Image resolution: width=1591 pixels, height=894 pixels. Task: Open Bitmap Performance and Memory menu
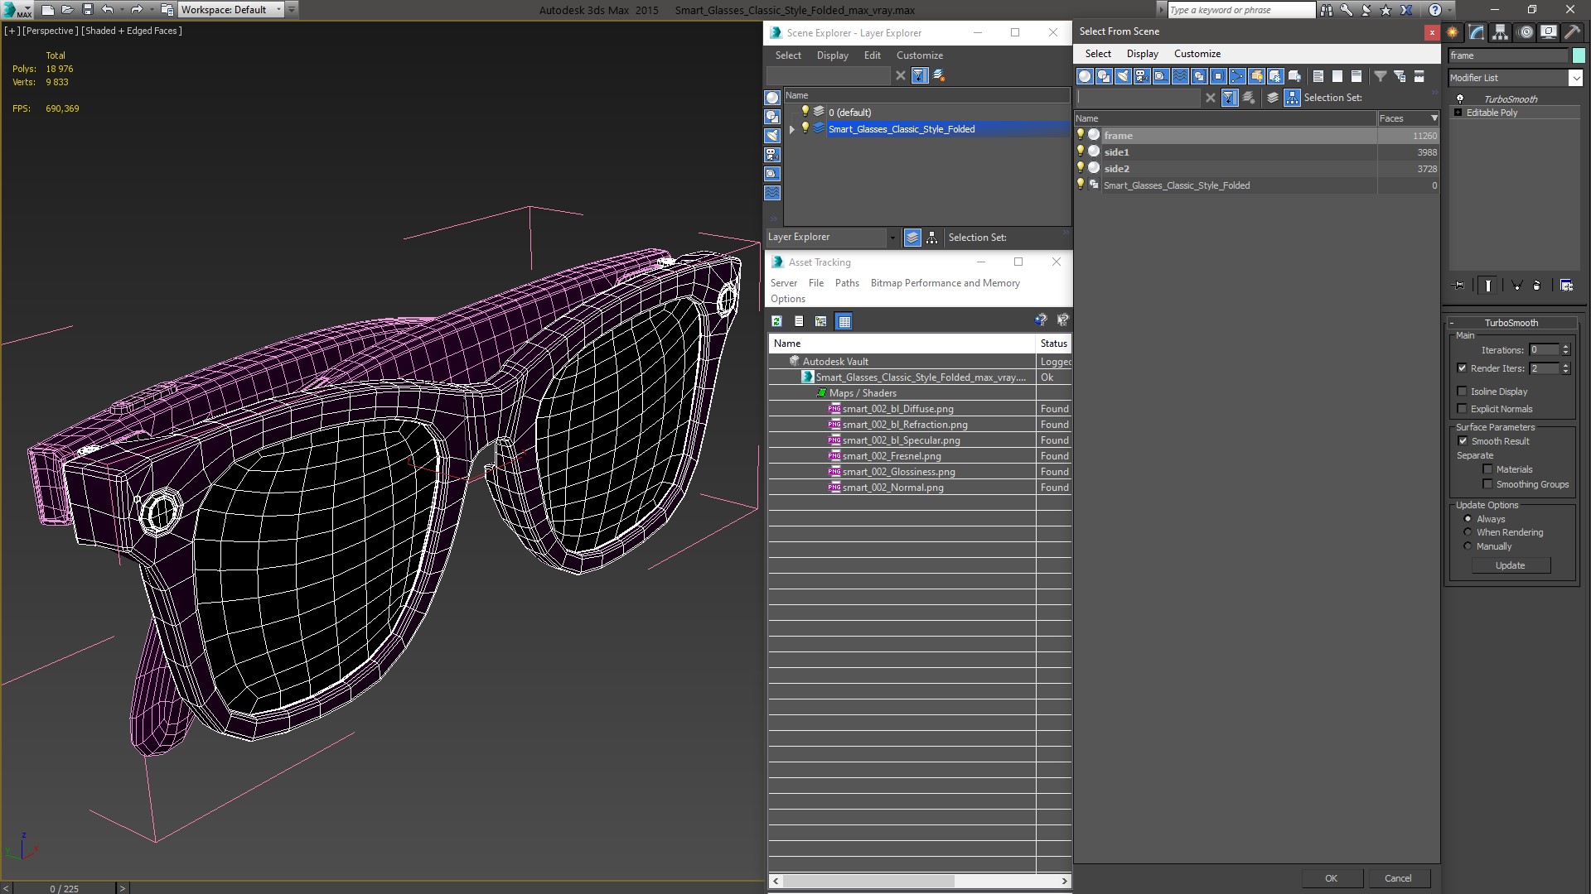pos(945,283)
